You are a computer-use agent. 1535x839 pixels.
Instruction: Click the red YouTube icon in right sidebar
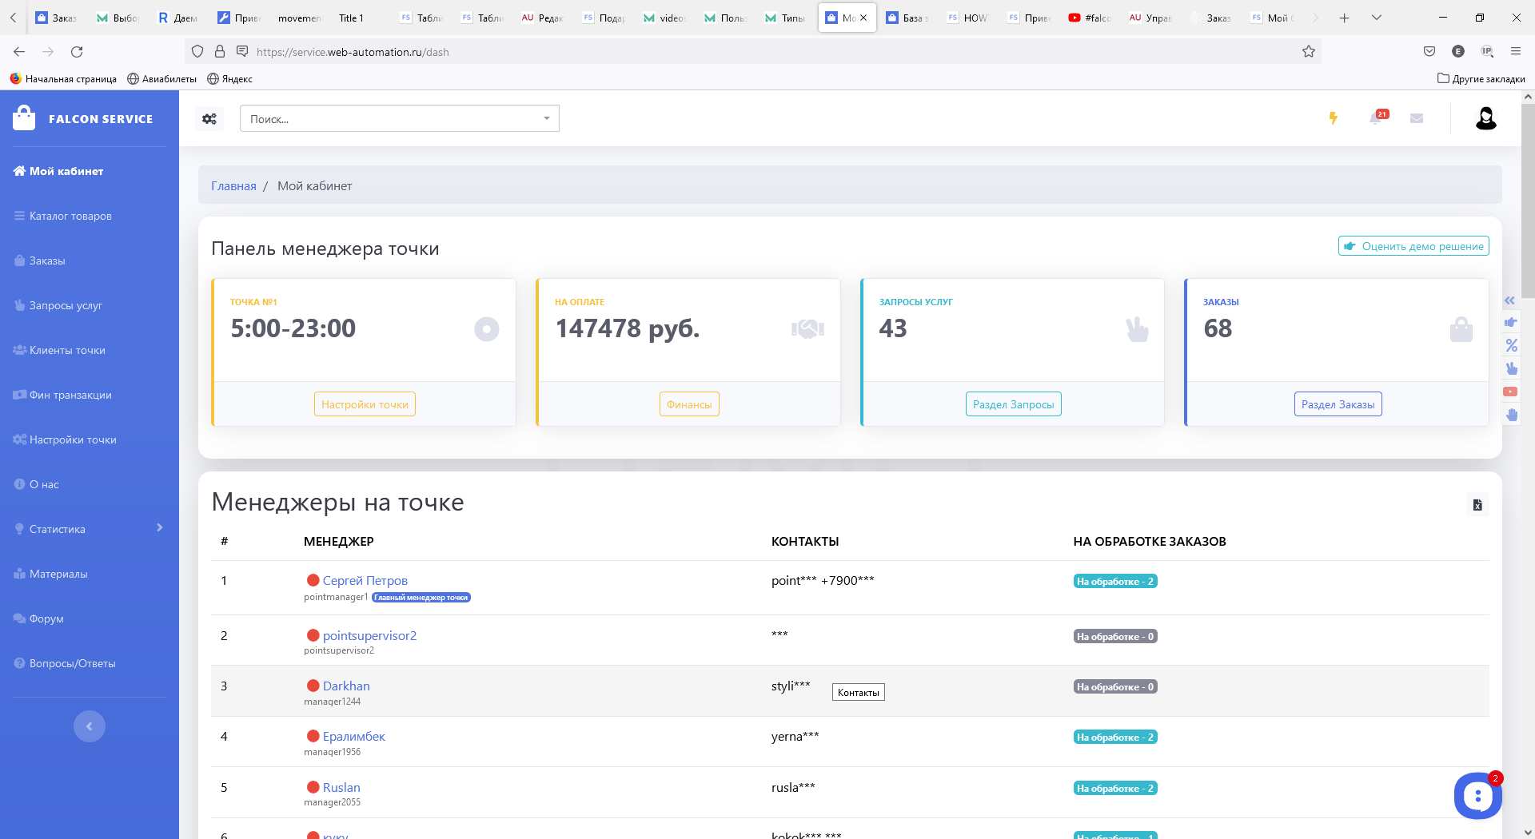(x=1510, y=392)
